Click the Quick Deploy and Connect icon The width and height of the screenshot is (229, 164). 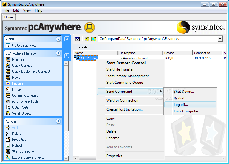tap(8, 72)
